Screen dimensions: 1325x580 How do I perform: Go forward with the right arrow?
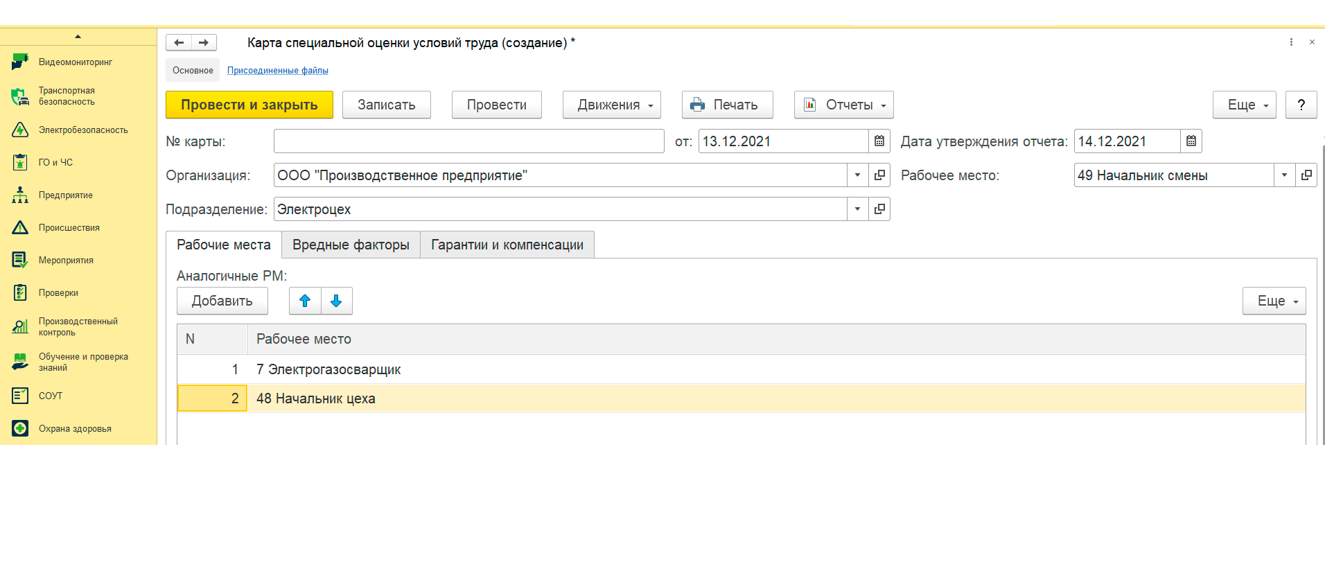(204, 42)
